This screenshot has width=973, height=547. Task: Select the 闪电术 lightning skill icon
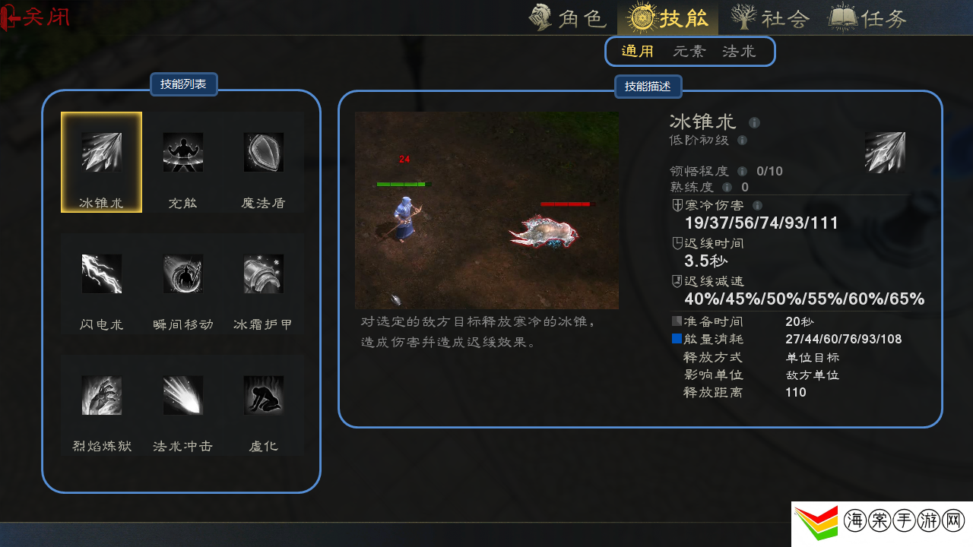tap(101, 274)
